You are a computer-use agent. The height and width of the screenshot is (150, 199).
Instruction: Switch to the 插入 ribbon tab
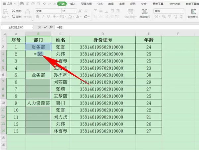pyautogui.click(x=73, y=4)
